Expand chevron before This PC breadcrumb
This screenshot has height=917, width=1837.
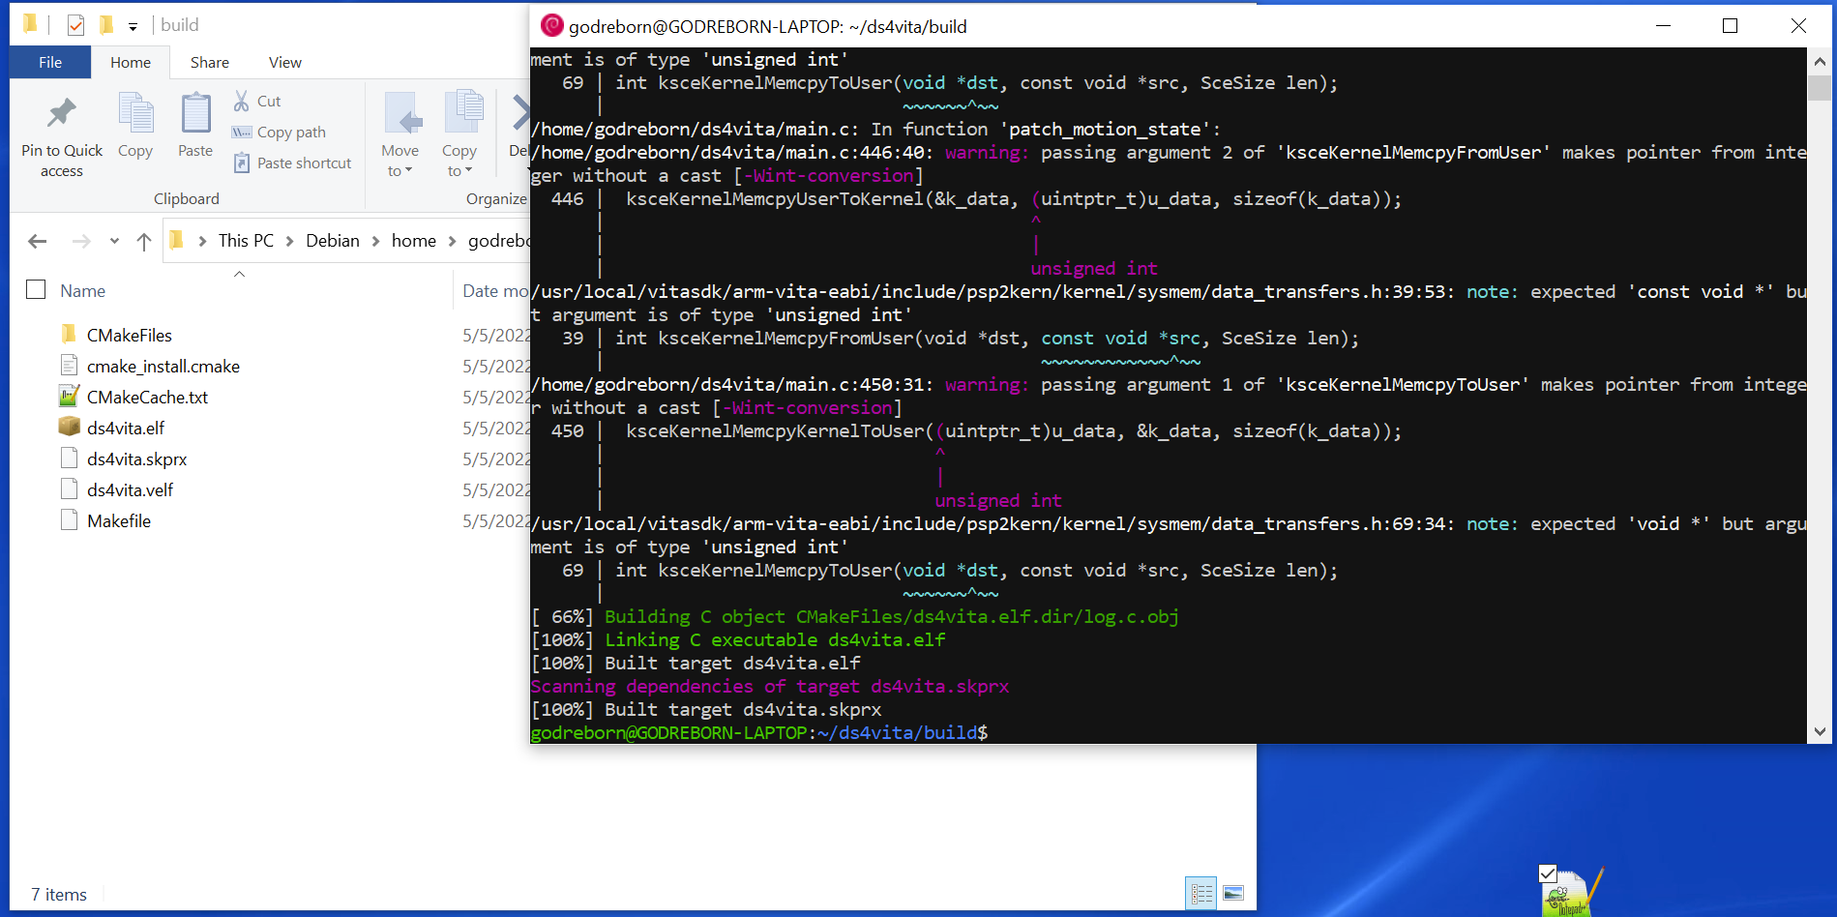tap(202, 241)
